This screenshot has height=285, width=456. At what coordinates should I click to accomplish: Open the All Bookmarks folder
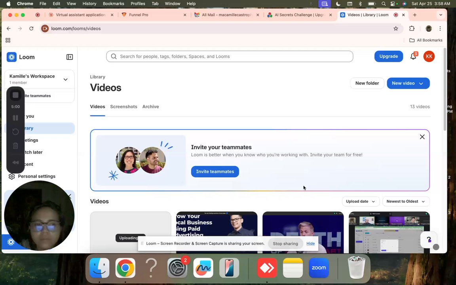point(426,40)
